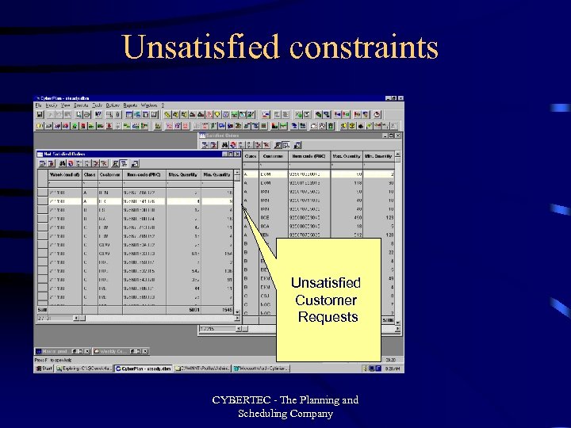The width and height of the screenshot is (571, 428).
Task: Click the printer icon in main toolbar
Action: coord(87,114)
